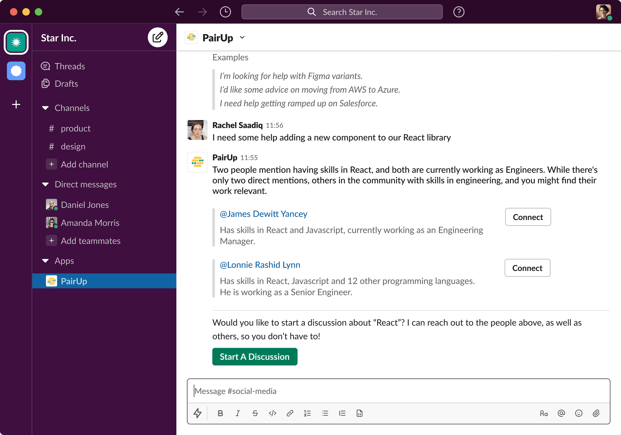Go back with the left arrow
The height and width of the screenshot is (435, 621).
coord(180,12)
